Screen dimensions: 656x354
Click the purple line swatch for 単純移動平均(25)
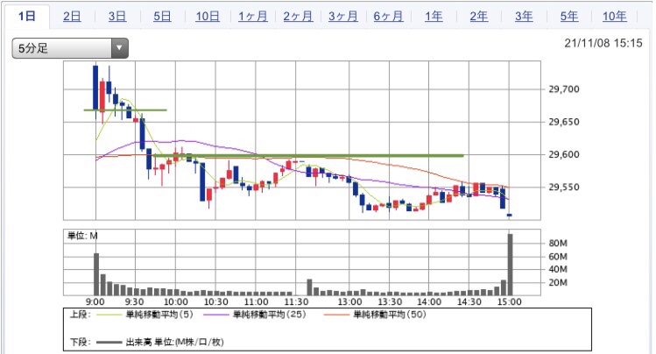[215, 315]
